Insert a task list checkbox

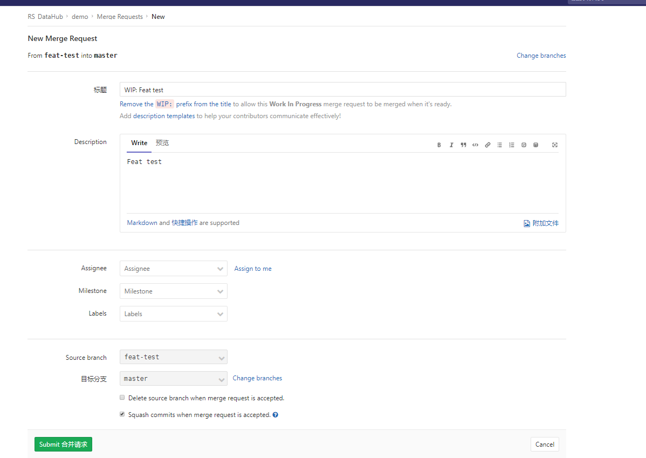tap(524, 145)
